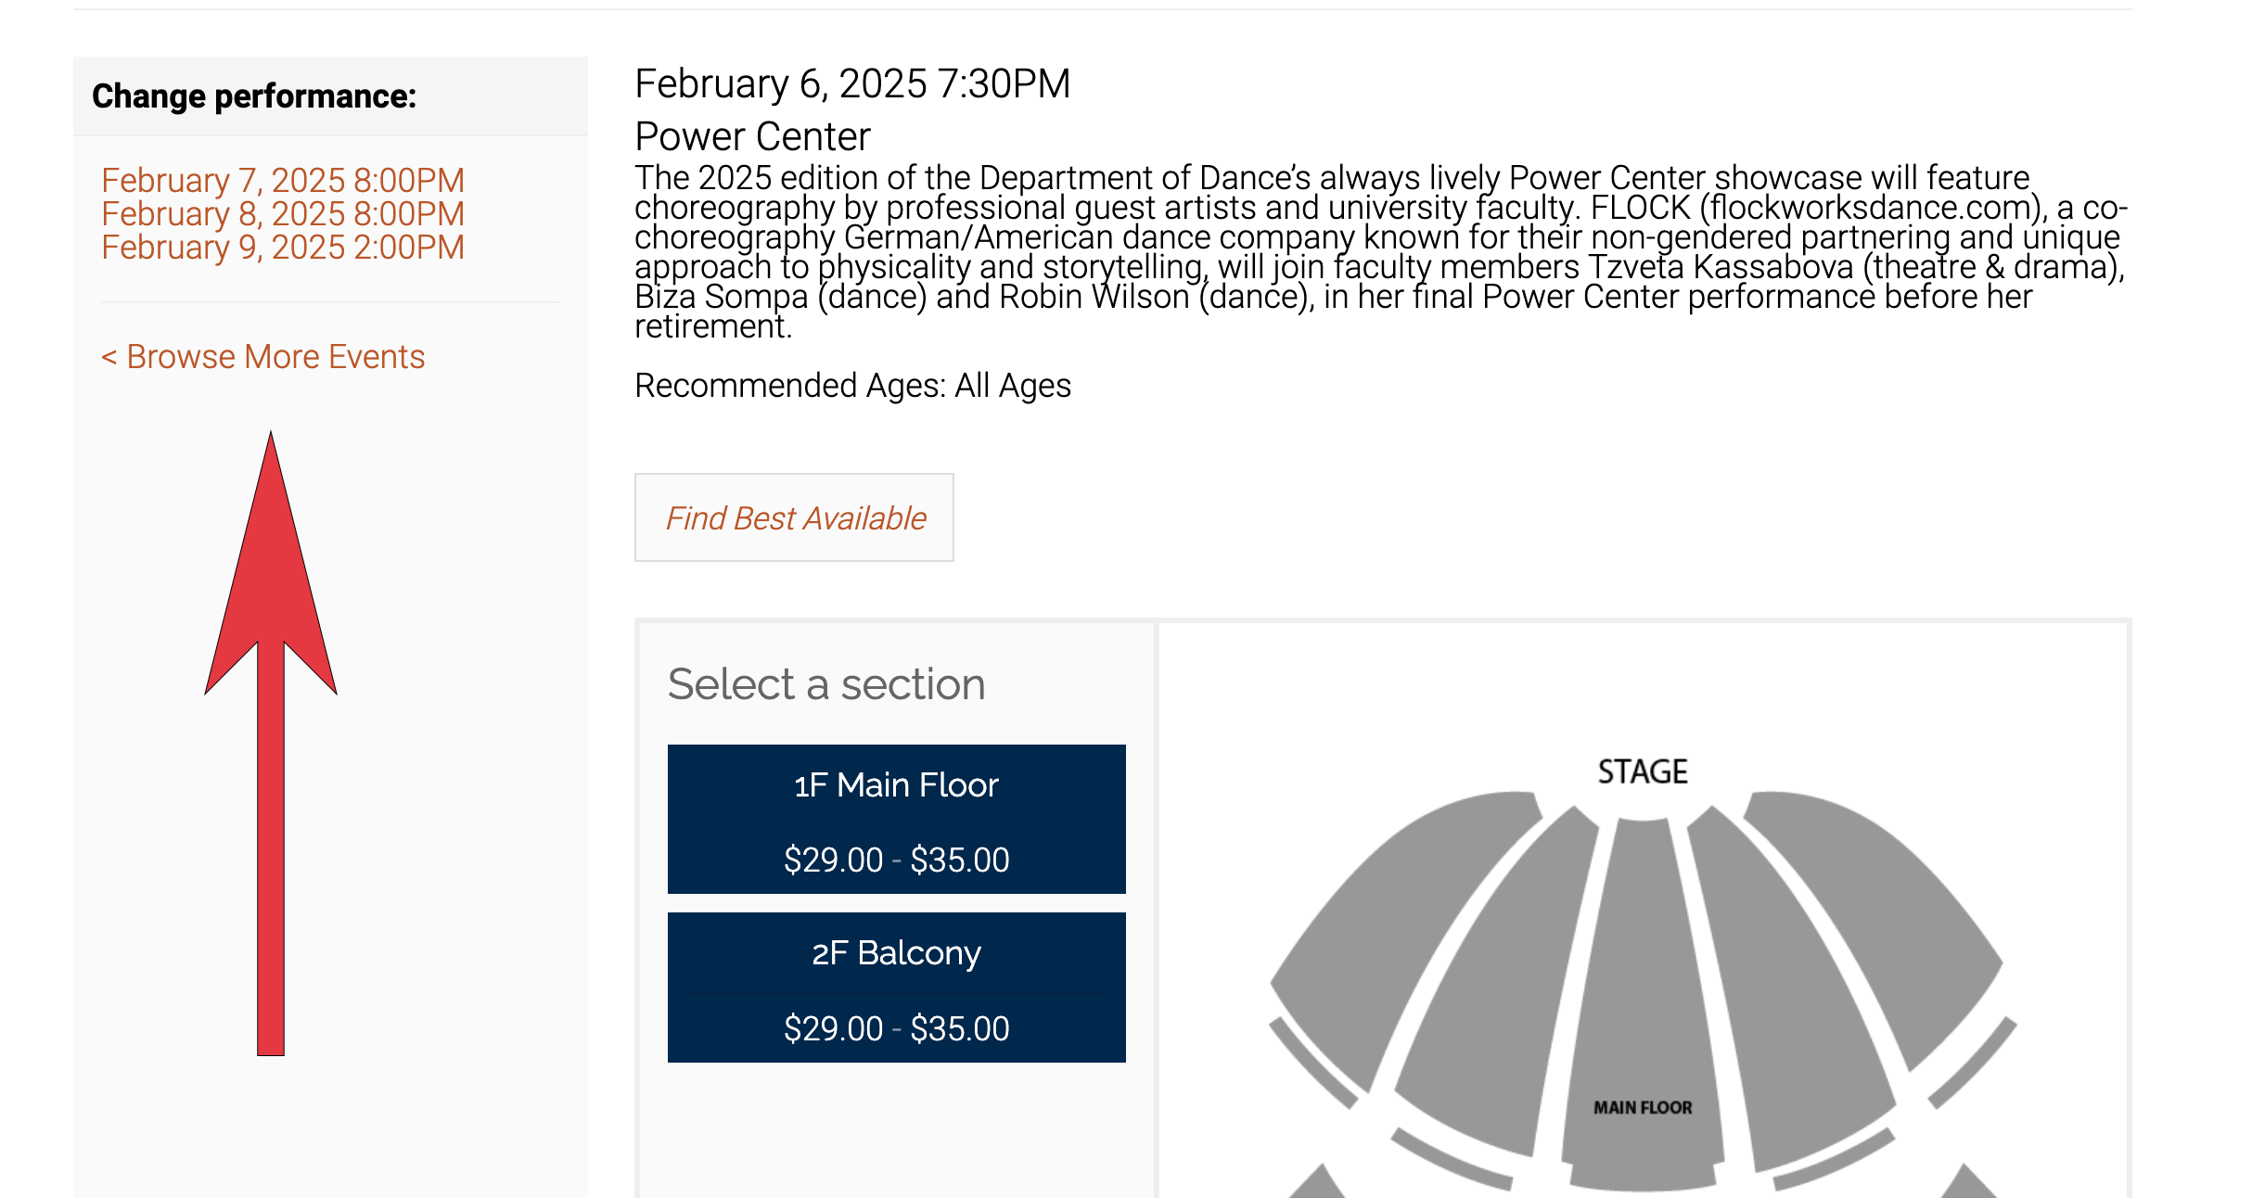
Task: Select the February 8, 2025 8:00PM performance
Action: click(x=283, y=214)
